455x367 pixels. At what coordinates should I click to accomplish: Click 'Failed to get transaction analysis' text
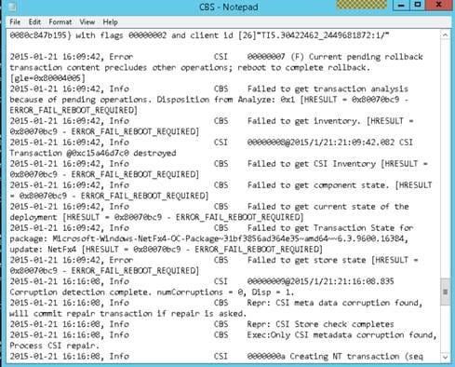tap(328, 89)
